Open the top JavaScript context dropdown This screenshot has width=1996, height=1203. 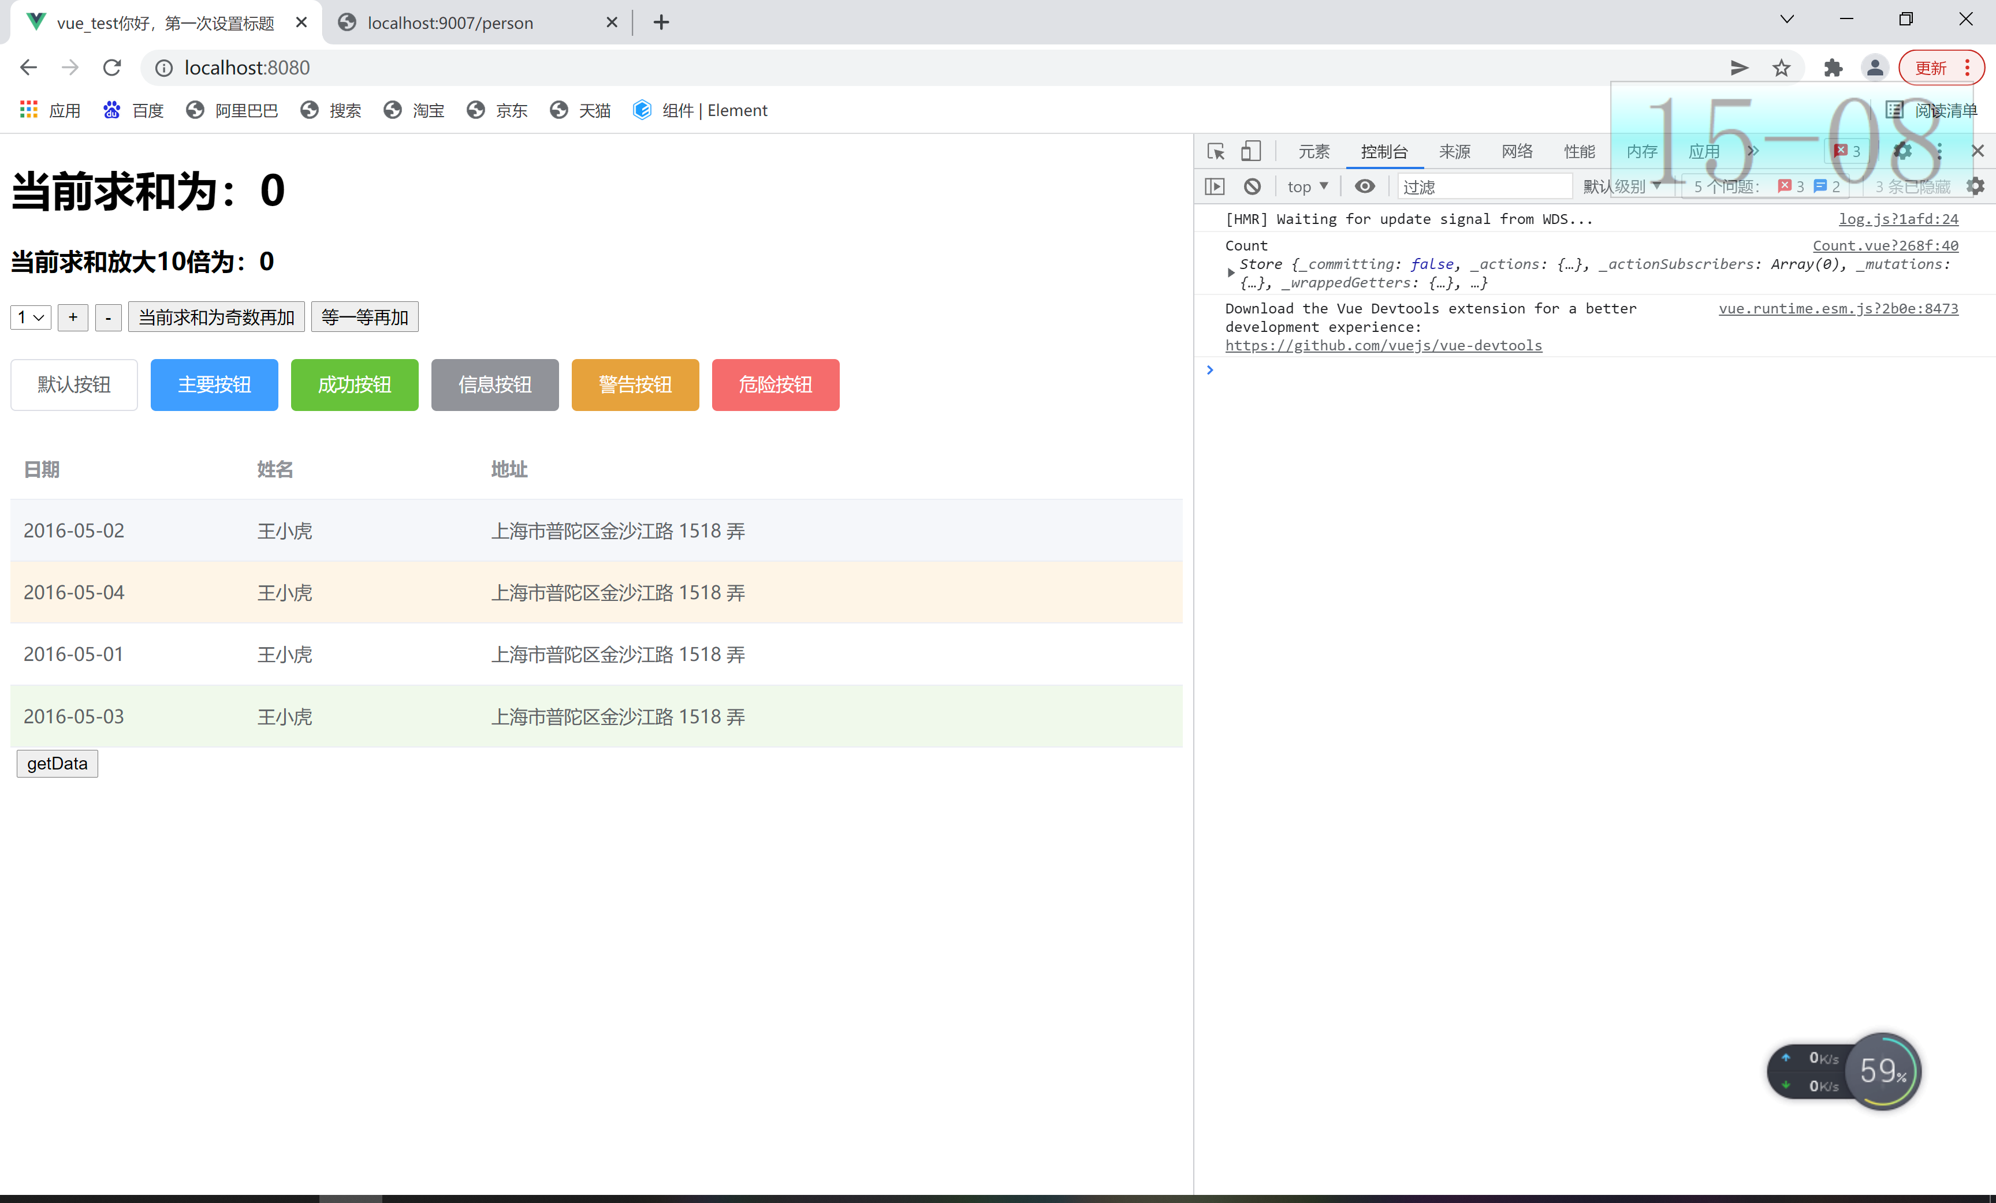(1308, 187)
